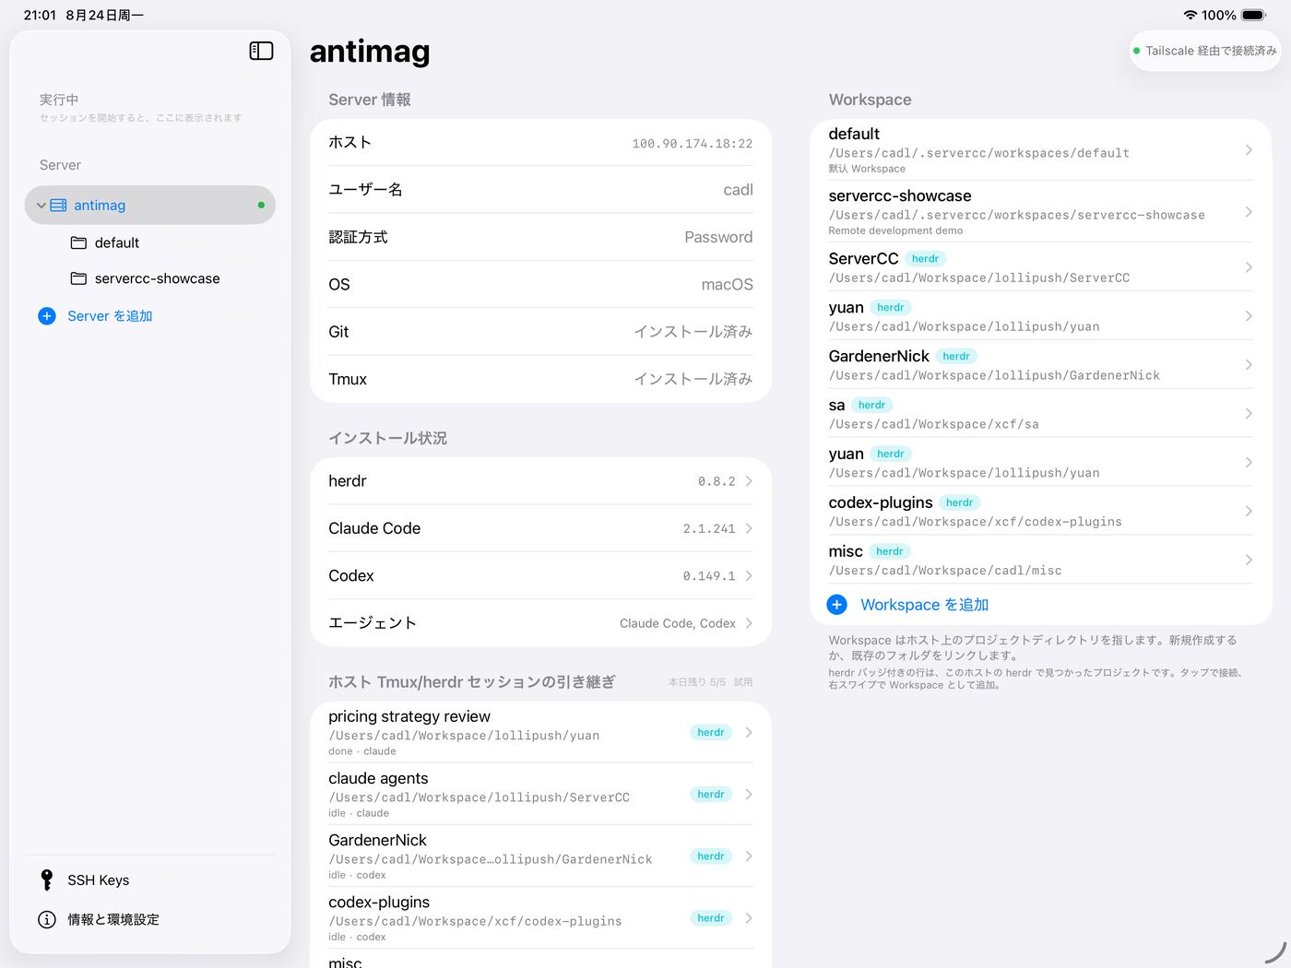
Task: Click the info icon for 情報と環境設定
Action: coord(47,920)
